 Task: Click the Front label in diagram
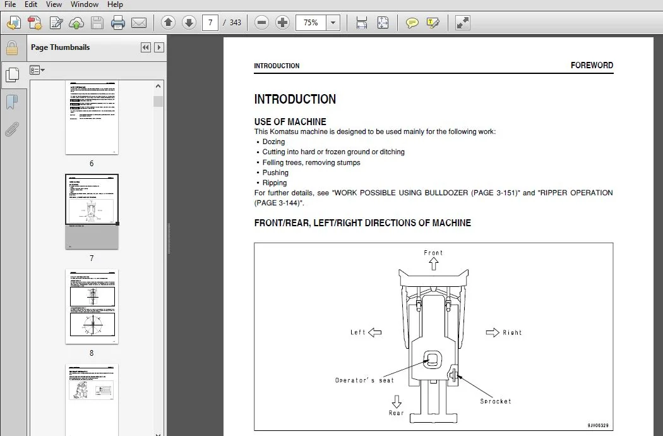coord(433,253)
